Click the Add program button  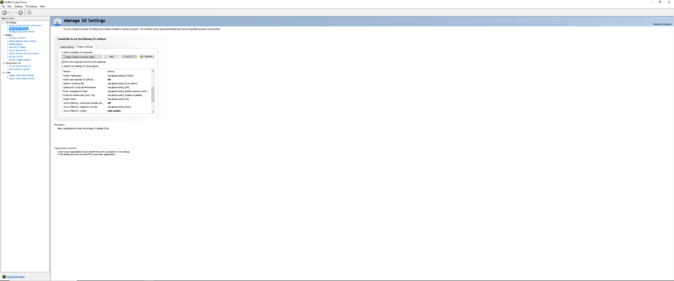[x=111, y=56]
